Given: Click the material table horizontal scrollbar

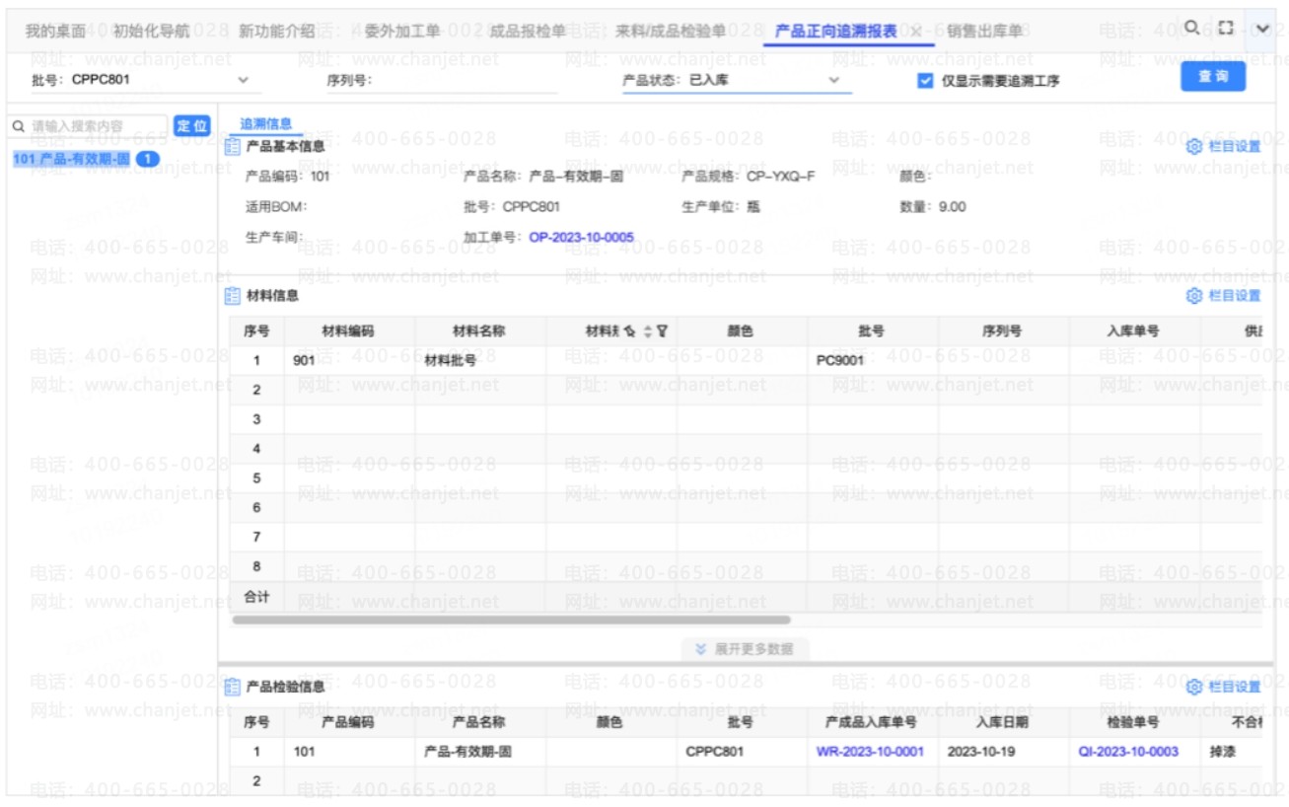Looking at the screenshot, I should coord(511,621).
